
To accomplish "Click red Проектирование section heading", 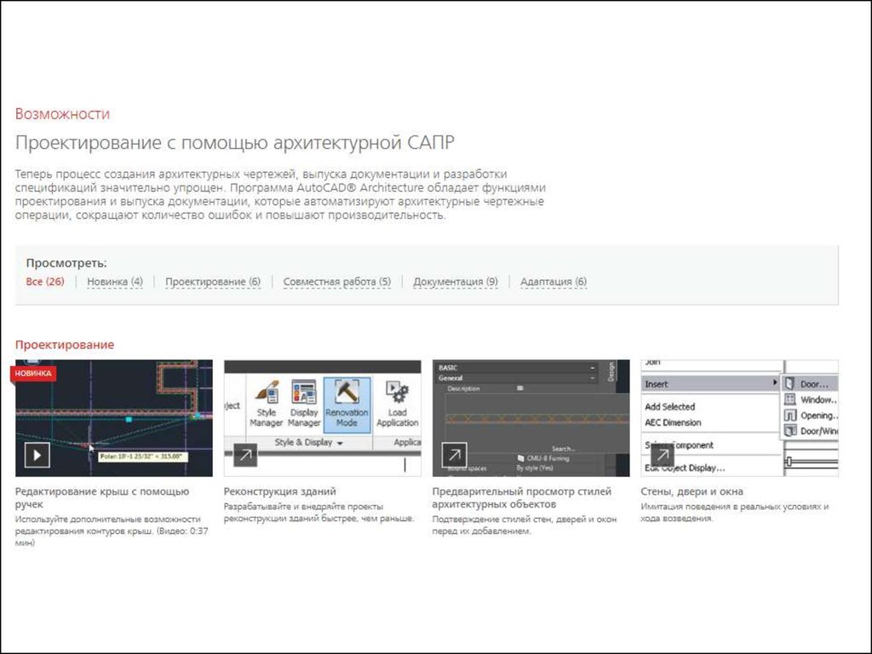I will point(65,345).
